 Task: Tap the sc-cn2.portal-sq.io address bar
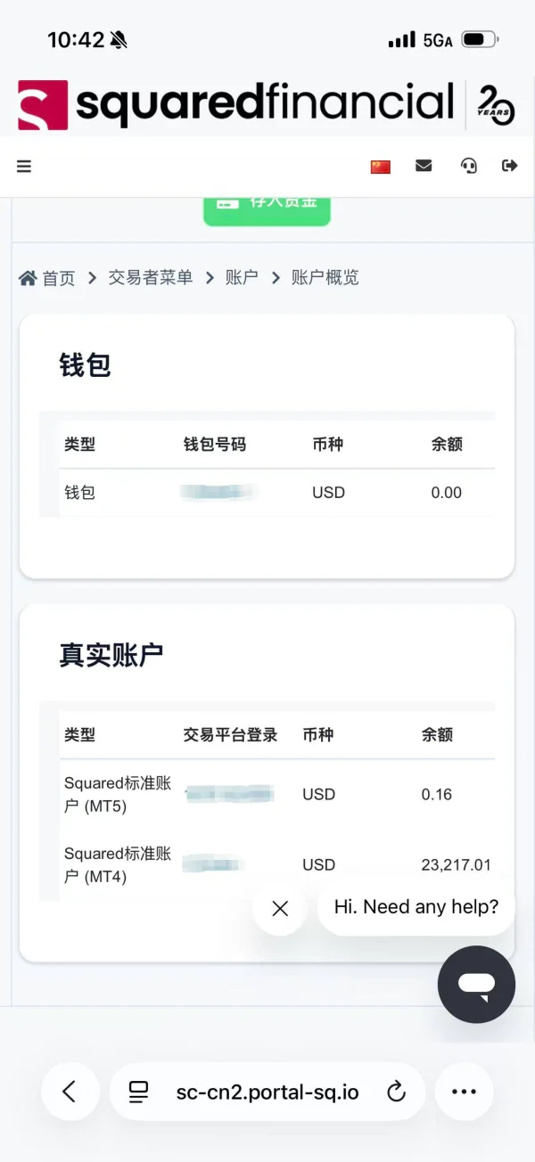pos(267,1092)
